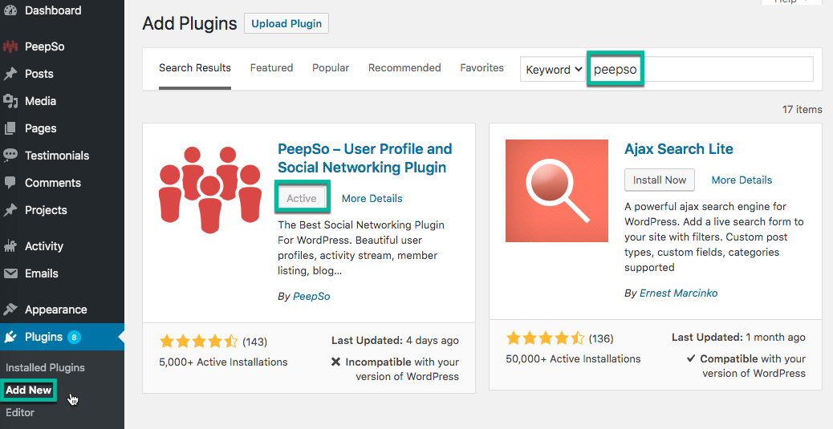Click the Dashboard gauge icon
Viewport: 833px width, 429px height.
(x=10, y=10)
